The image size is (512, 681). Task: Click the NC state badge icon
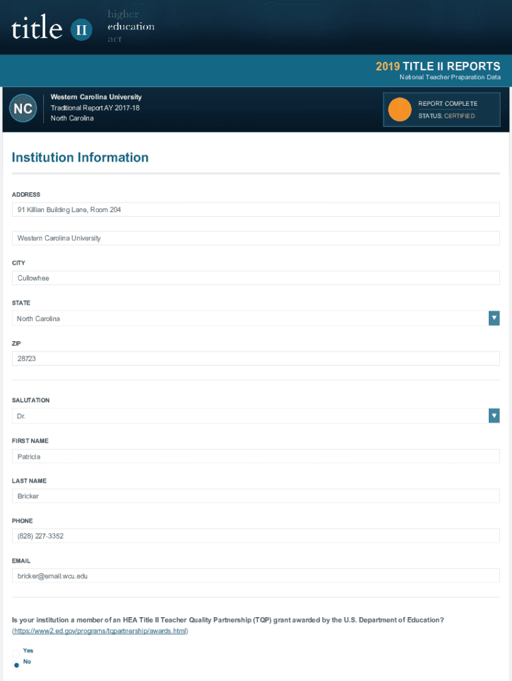(x=23, y=108)
